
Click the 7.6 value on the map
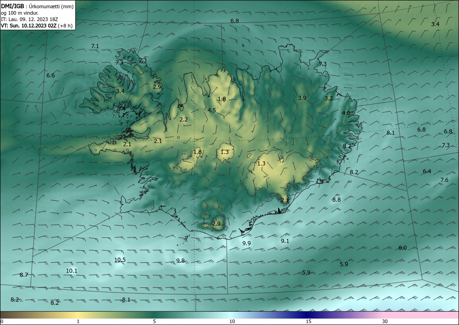[444, 180]
